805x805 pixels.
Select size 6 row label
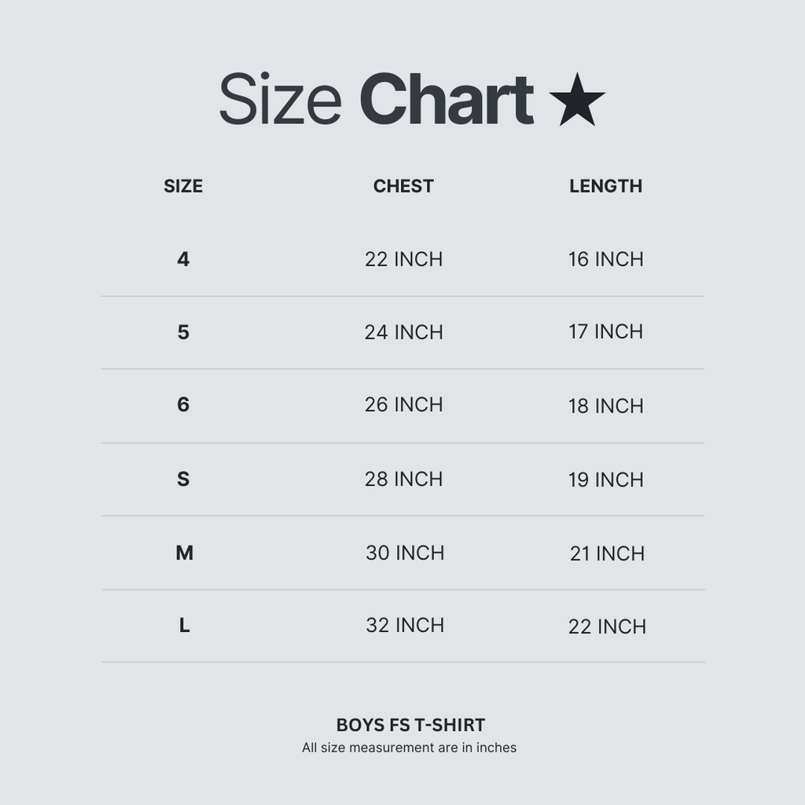(x=183, y=405)
